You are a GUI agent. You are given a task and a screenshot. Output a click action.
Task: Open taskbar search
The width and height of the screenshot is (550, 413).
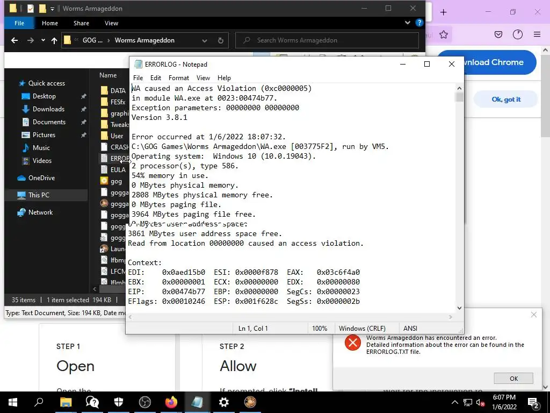click(39, 402)
